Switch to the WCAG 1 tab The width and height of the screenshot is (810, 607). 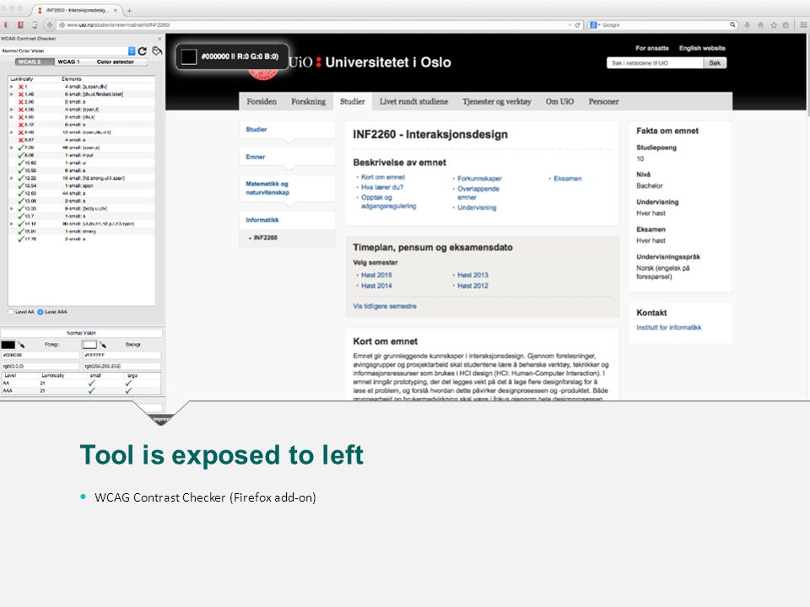68,62
